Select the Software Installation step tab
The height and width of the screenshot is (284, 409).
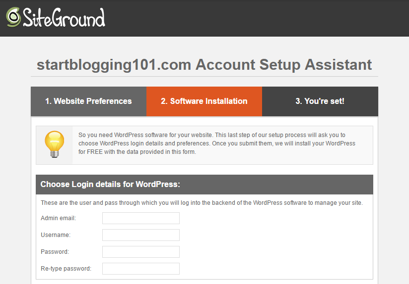click(204, 101)
